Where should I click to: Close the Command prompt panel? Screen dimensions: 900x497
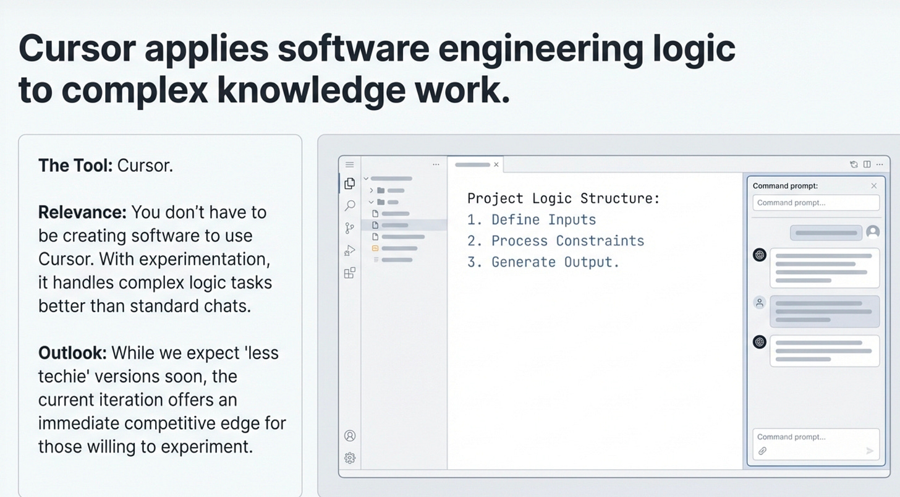(x=873, y=186)
